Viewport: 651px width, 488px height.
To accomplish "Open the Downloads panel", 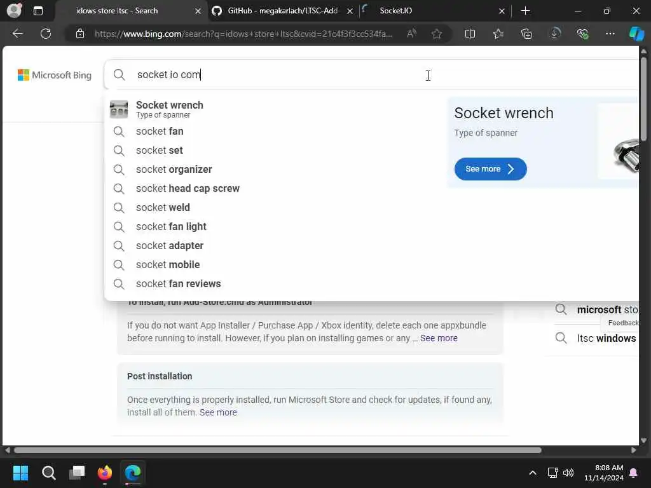I will tap(554, 34).
